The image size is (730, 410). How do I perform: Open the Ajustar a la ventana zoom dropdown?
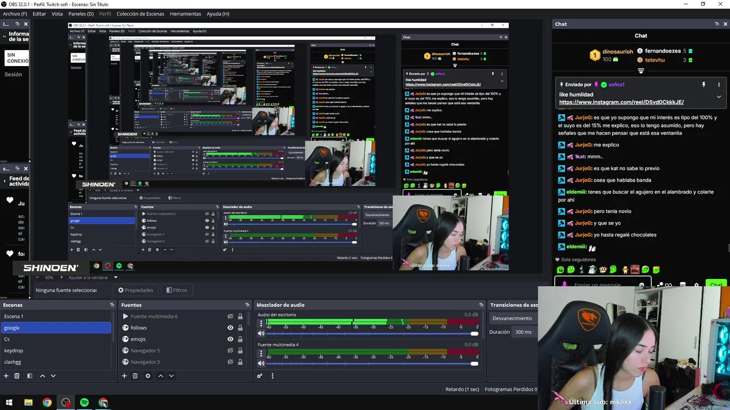click(x=115, y=277)
